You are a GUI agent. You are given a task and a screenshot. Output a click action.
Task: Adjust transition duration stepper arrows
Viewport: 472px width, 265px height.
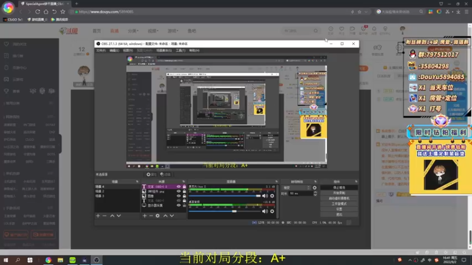point(315,194)
